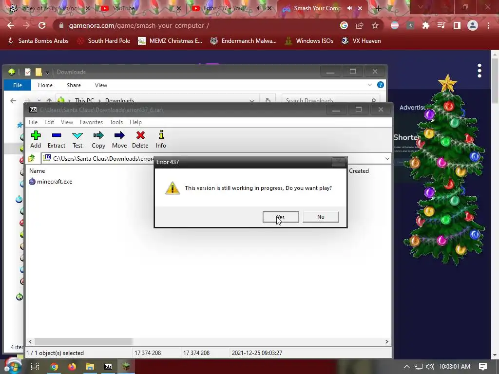Select the Move tool in 7-Zip
This screenshot has width=499, height=374.
click(x=119, y=140)
